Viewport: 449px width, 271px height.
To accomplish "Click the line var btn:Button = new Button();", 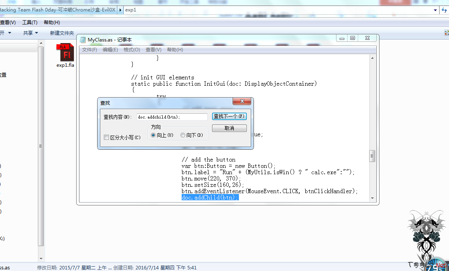I will click(229, 166).
